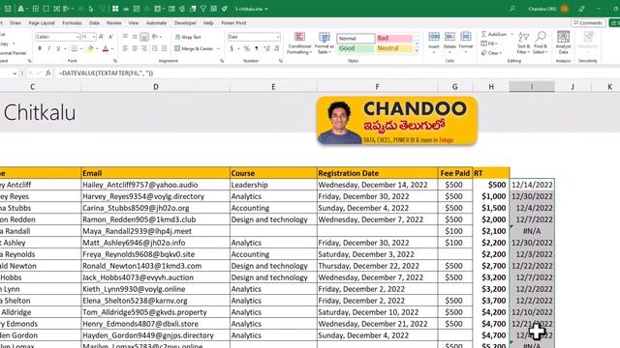Open Format as Table menu
The height and width of the screenshot is (348, 620).
click(325, 43)
